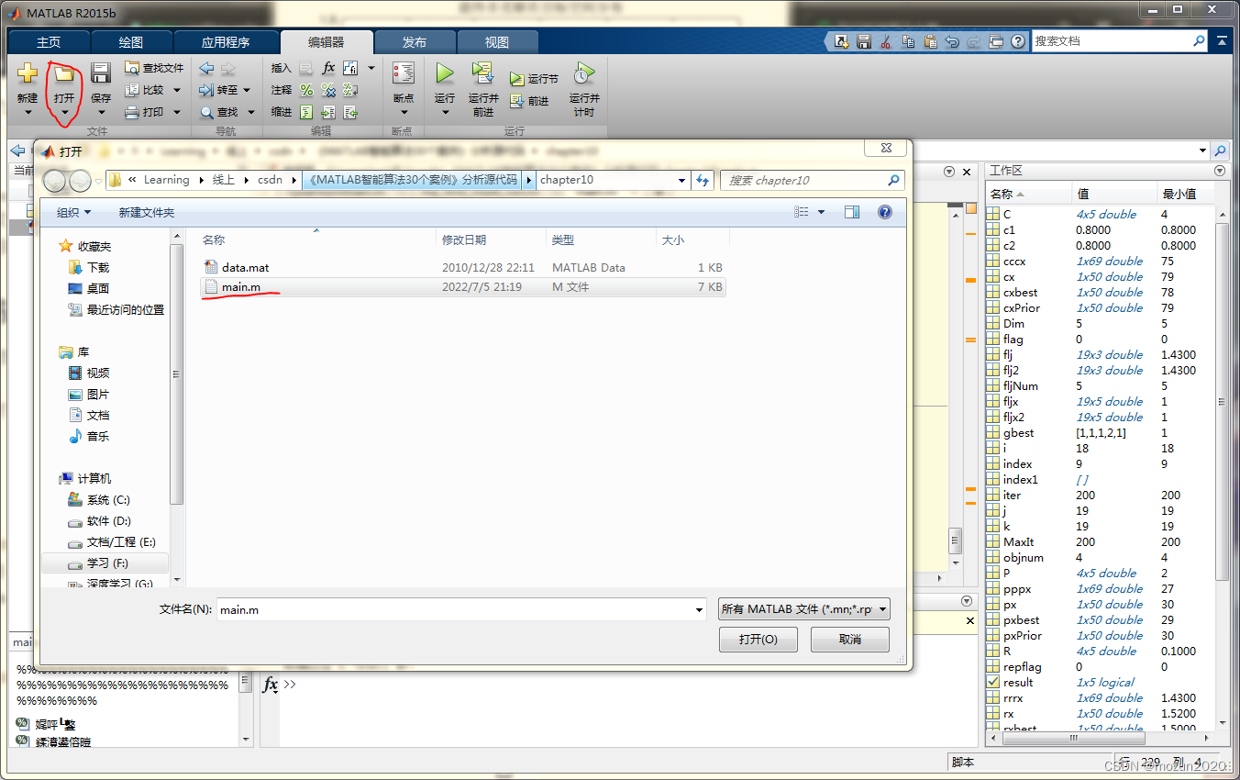Switch to the Publish (发布) tab
Screen dimensions: 1240x780
[415, 42]
